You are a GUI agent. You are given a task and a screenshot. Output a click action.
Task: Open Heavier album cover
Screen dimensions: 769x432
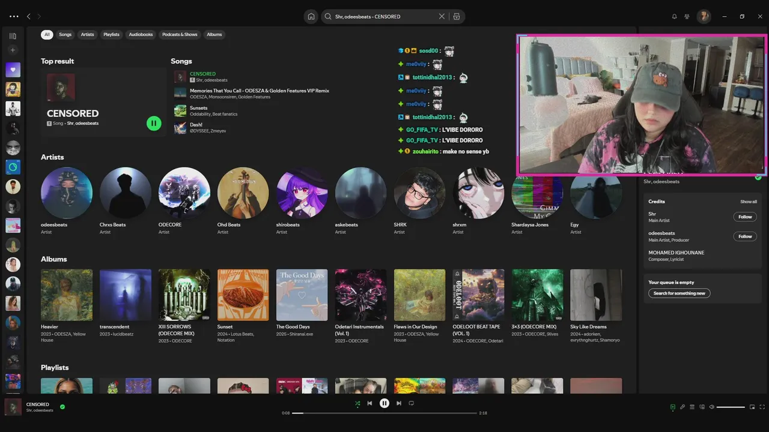point(67,295)
